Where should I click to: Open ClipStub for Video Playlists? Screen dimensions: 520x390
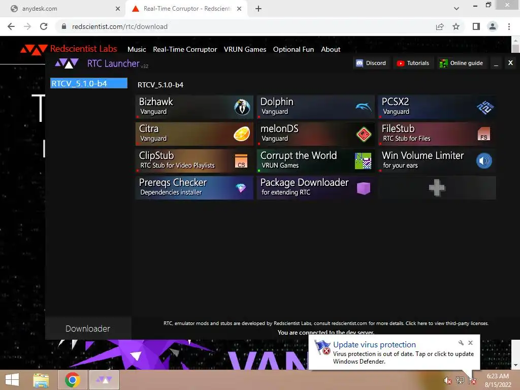[194, 161]
